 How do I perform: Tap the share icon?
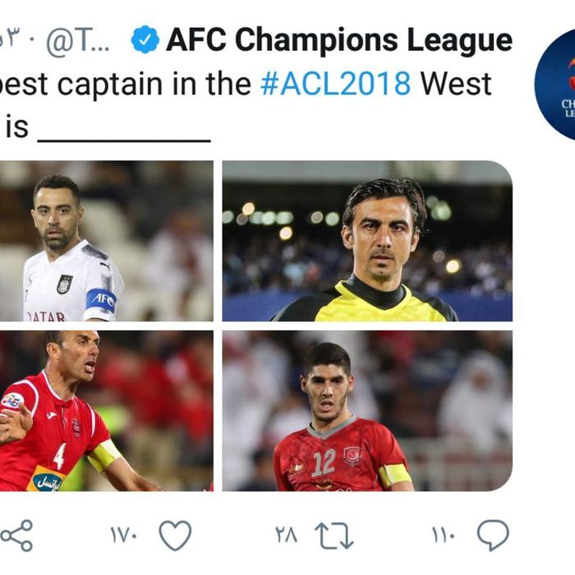point(16,536)
